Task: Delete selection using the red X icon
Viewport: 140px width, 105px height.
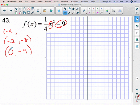Action: (29, 9)
